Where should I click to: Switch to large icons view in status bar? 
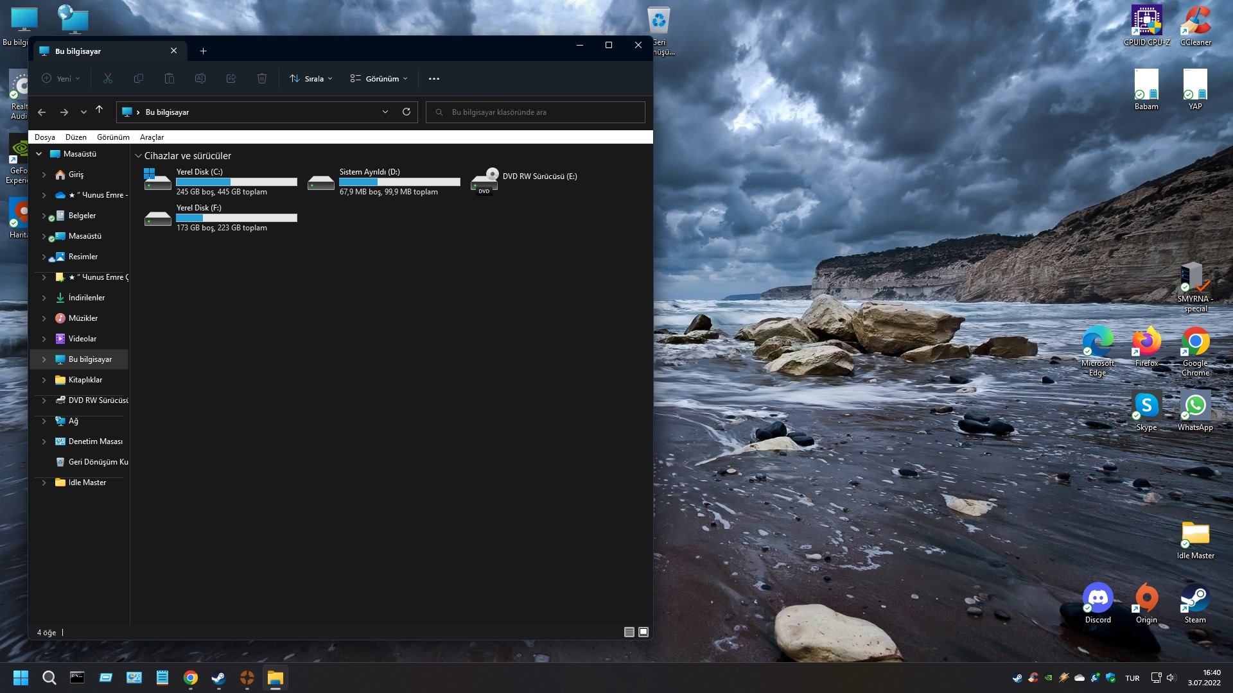point(643,632)
